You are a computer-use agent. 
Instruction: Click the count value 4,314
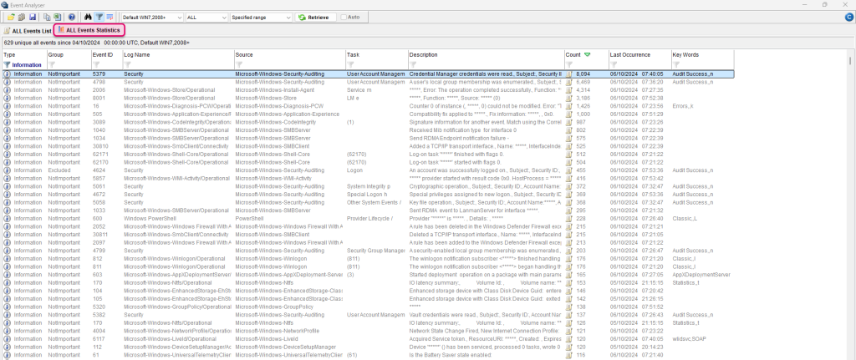tap(583, 90)
